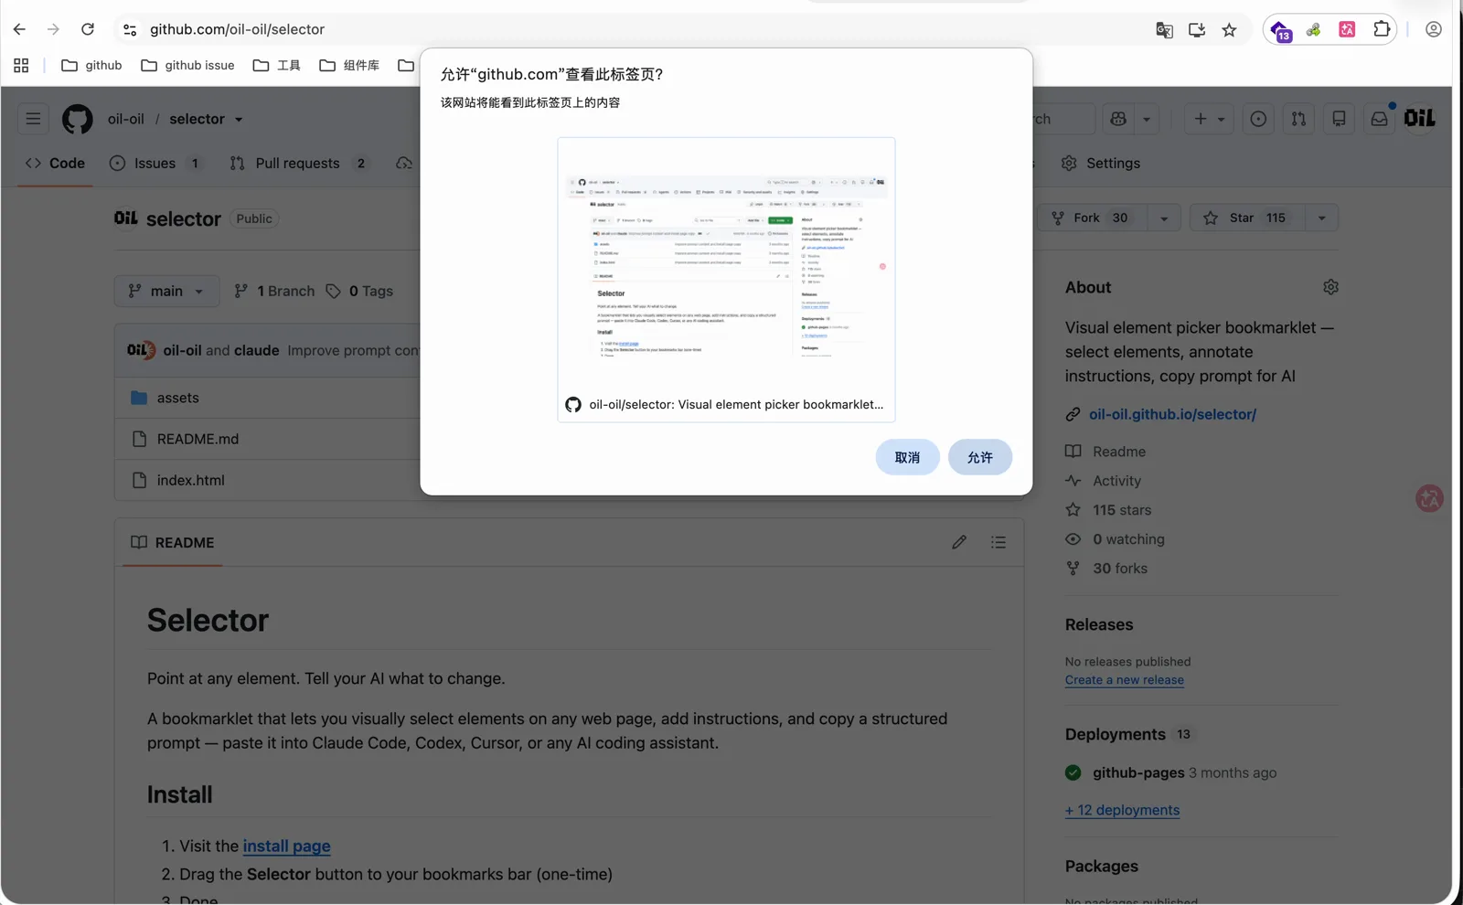Open the + 12 deployments link

point(1122,810)
